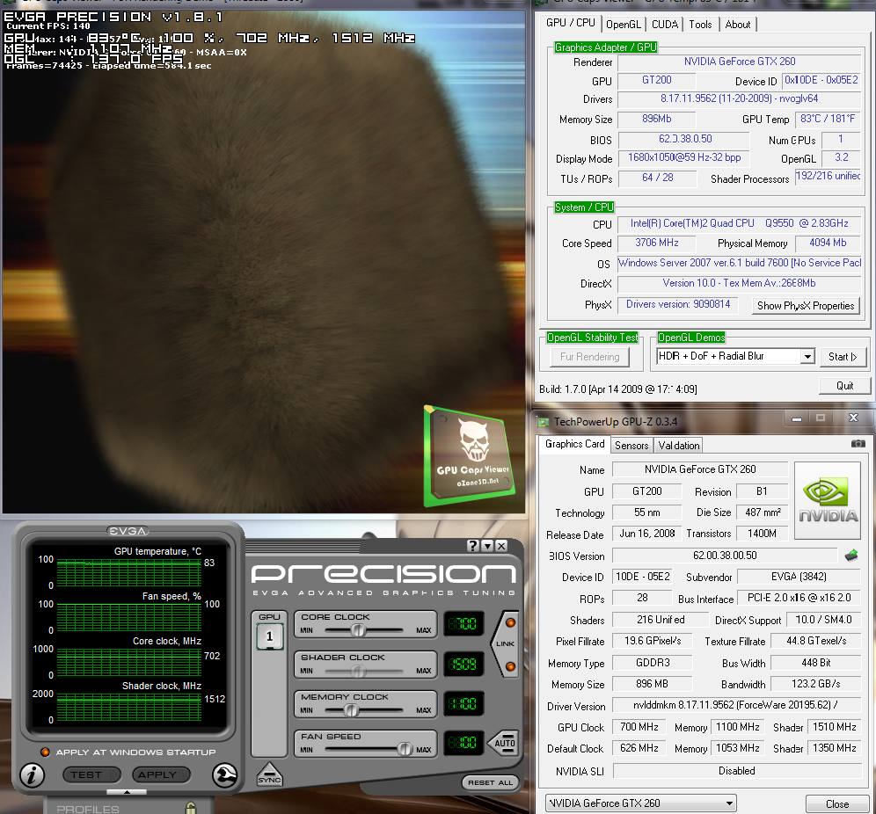Click the CPU name field Q9550
The width and height of the screenshot is (876, 814).
click(739, 223)
